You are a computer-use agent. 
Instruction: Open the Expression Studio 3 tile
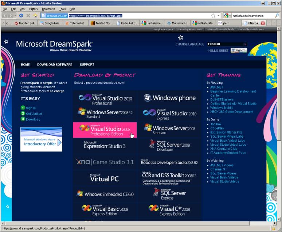[x=105, y=146]
